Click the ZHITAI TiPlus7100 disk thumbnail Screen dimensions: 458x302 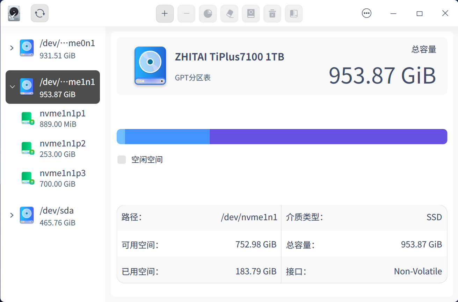[x=150, y=66]
